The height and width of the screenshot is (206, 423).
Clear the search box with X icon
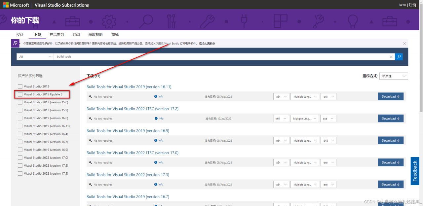391,57
